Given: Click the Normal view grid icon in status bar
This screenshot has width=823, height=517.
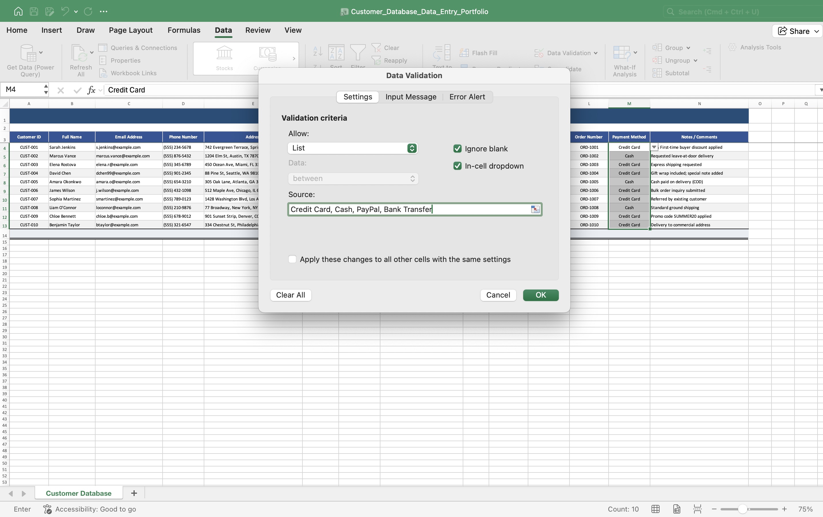Looking at the screenshot, I should (x=656, y=509).
